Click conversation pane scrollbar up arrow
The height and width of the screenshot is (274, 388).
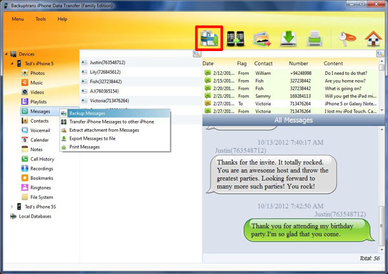coord(382,130)
